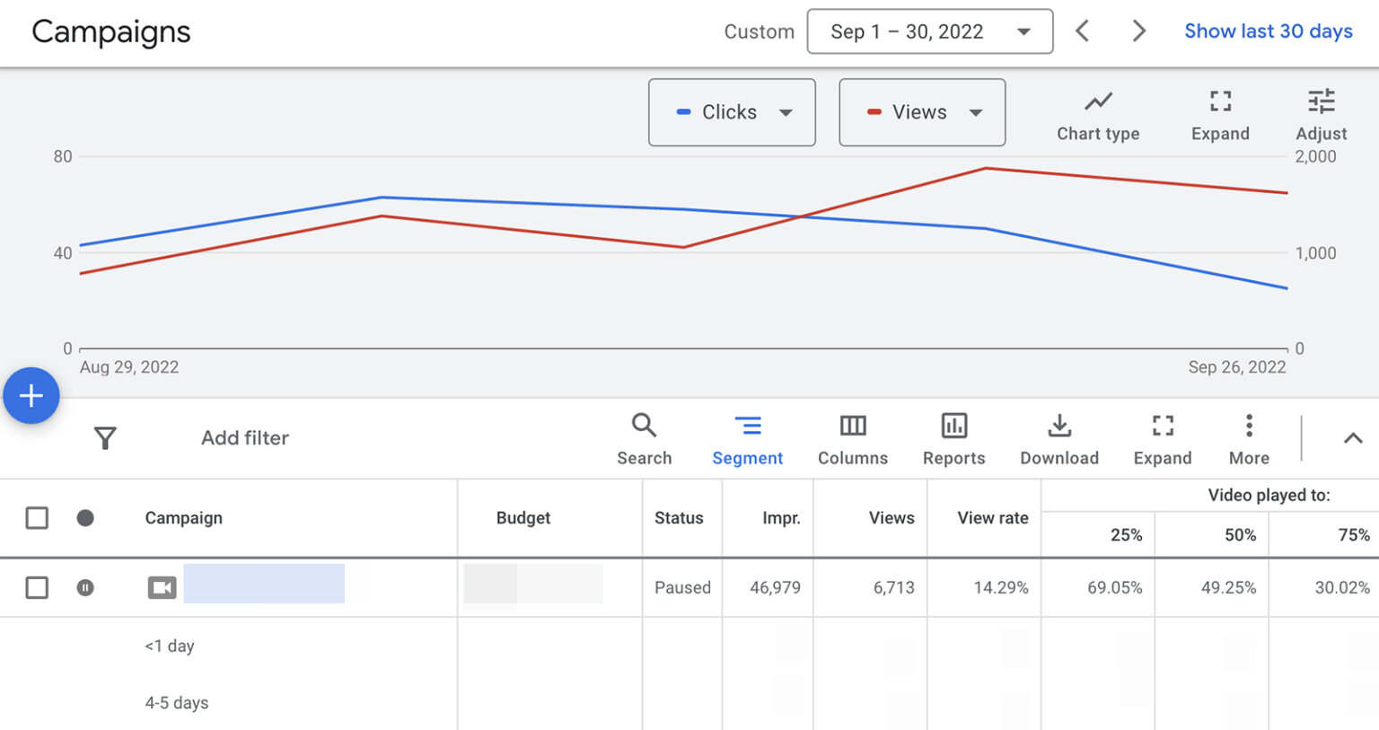Image resolution: width=1379 pixels, height=730 pixels.
Task: Open the table Search
Action: coord(644,437)
